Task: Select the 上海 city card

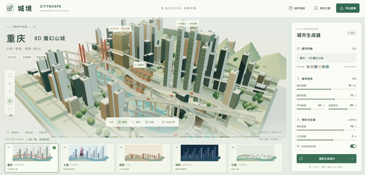Action: 88,158
